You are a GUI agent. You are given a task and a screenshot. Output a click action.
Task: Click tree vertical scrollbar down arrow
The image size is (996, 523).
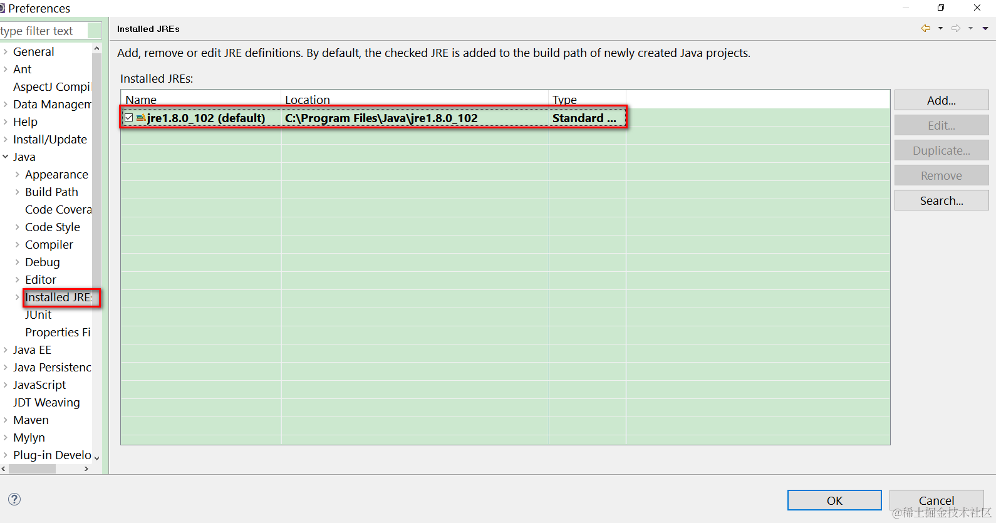[x=96, y=458]
